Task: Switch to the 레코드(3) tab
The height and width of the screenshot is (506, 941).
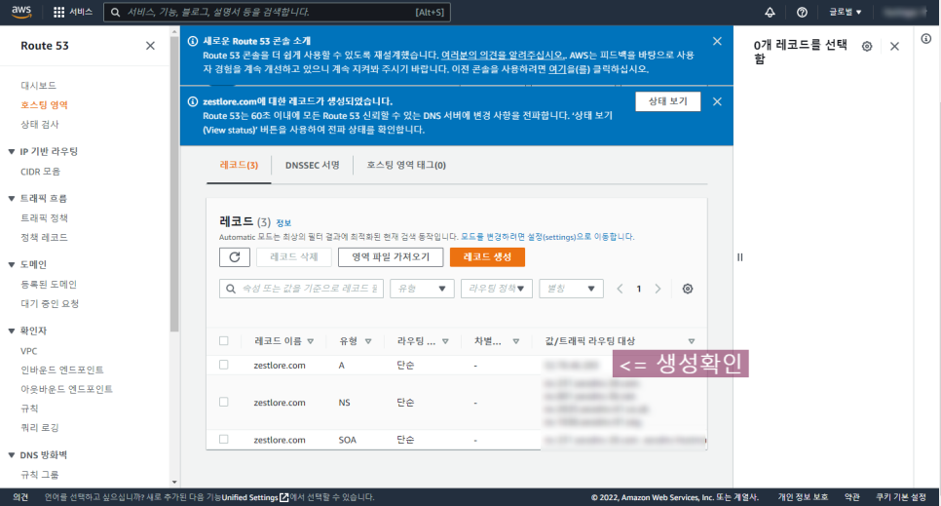Action: (x=239, y=166)
